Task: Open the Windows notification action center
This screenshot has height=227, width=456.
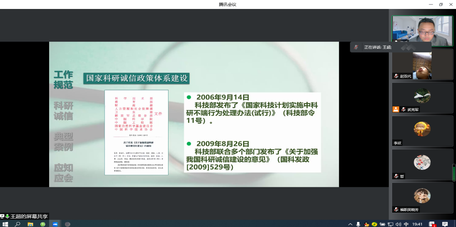Action: click(x=445, y=224)
